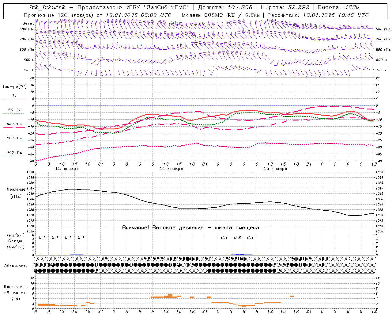The image size is (392, 314).
Task: Click the (мм/3ч.) precipitation unit label
Action: tap(16, 235)
